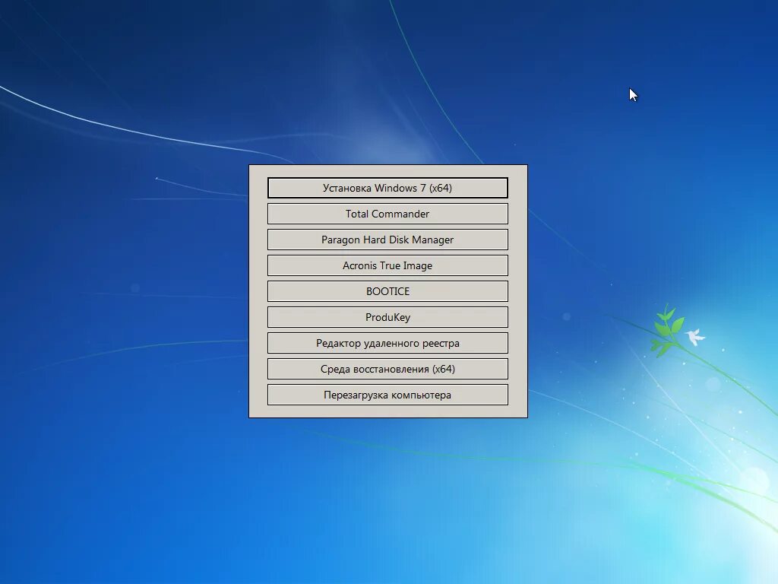Image resolution: width=778 pixels, height=584 pixels.
Task: Open the file manager Total Commander
Action: click(x=387, y=214)
